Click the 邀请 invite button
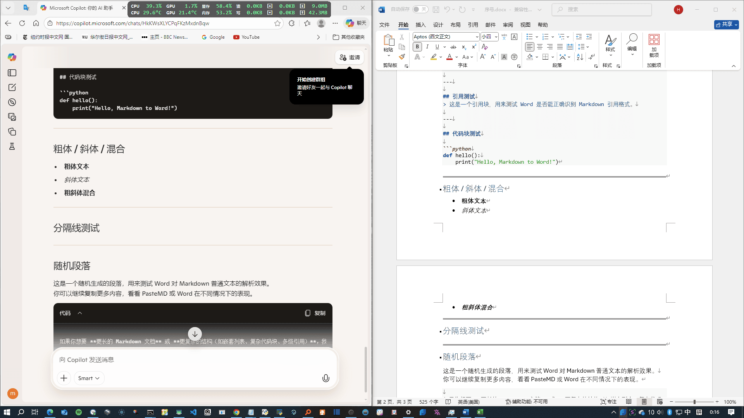The width and height of the screenshot is (744, 418). tap(350, 57)
